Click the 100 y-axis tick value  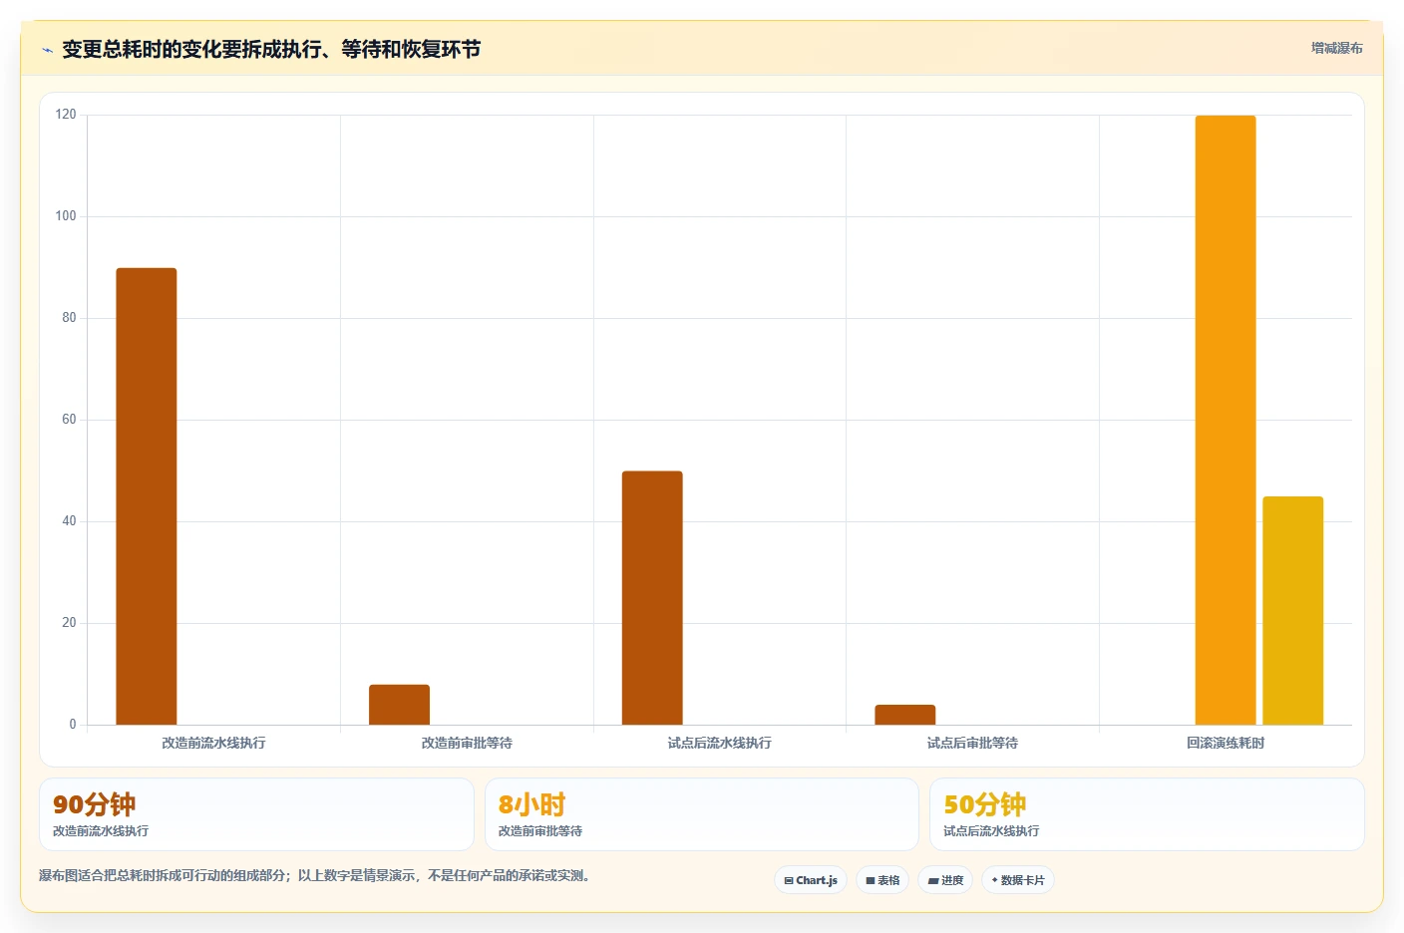point(66,216)
